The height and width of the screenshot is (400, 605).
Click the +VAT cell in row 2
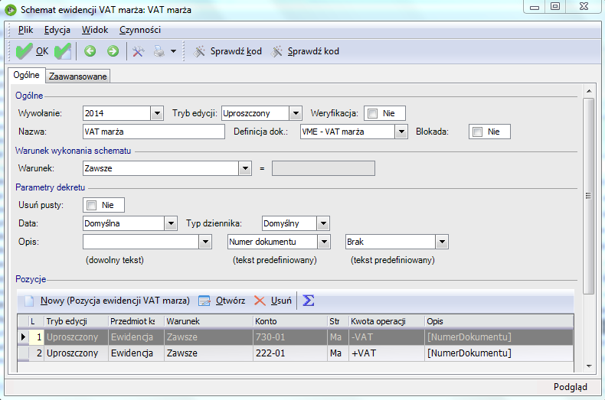point(387,353)
